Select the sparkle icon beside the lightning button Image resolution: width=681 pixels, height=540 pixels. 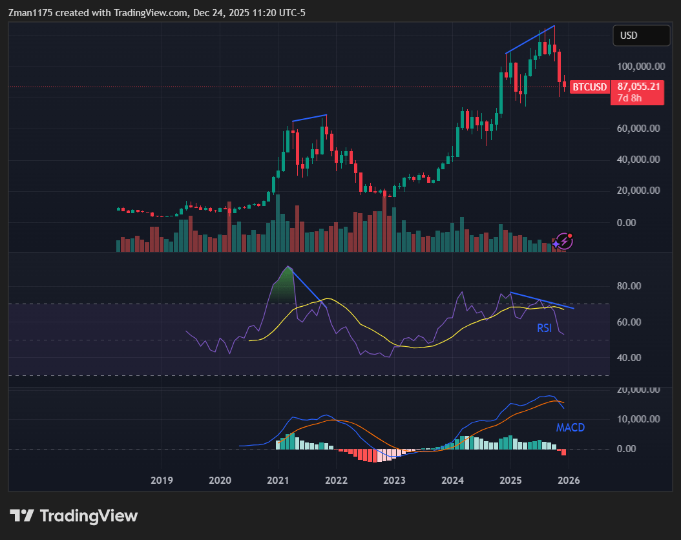point(556,244)
